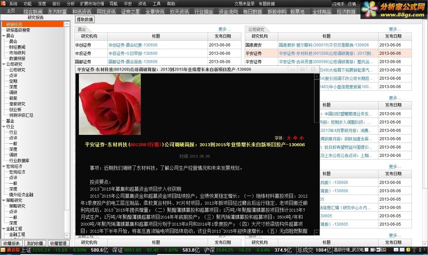428x255 pixels.
Task: Click the report popup scroll-up arrow
Action: point(317,76)
